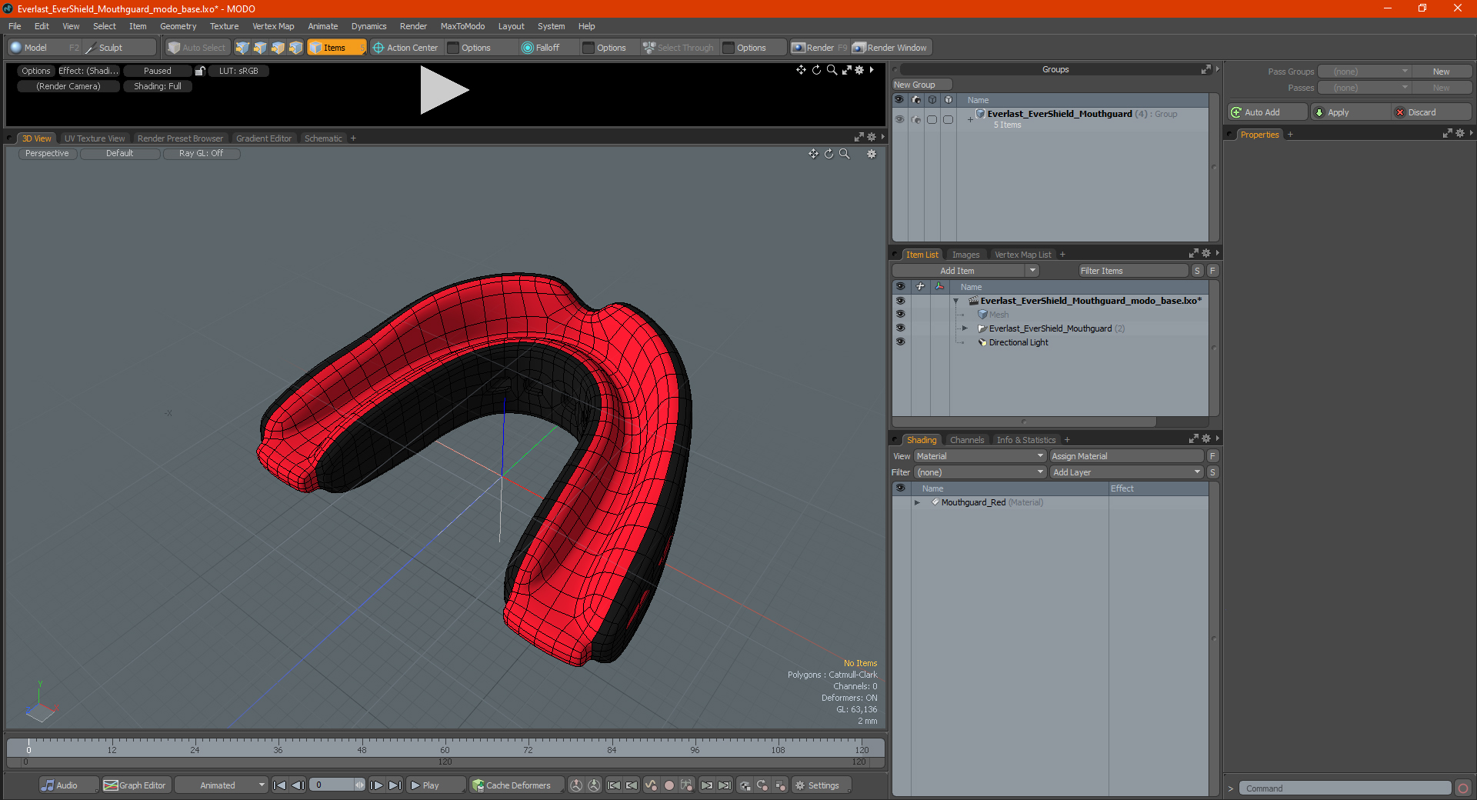
Task: Open Filter (none) dropdown in Shading
Action: [x=980, y=472]
